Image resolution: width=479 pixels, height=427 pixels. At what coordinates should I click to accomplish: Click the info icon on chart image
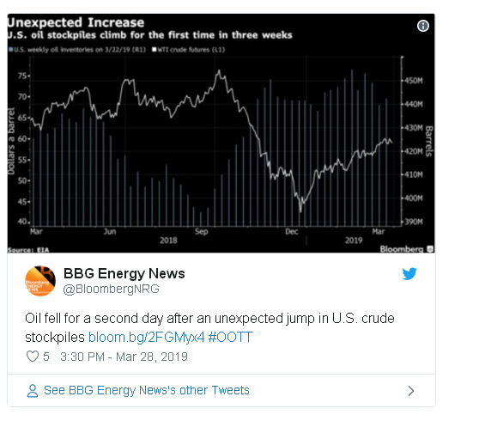[423, 26]
